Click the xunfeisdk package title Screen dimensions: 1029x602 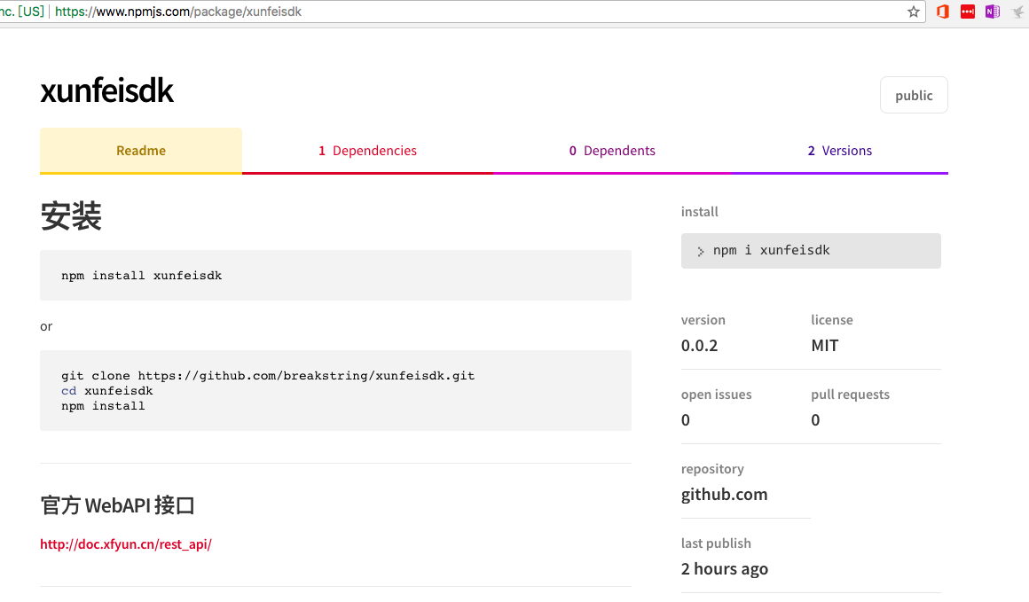[106, 91]
